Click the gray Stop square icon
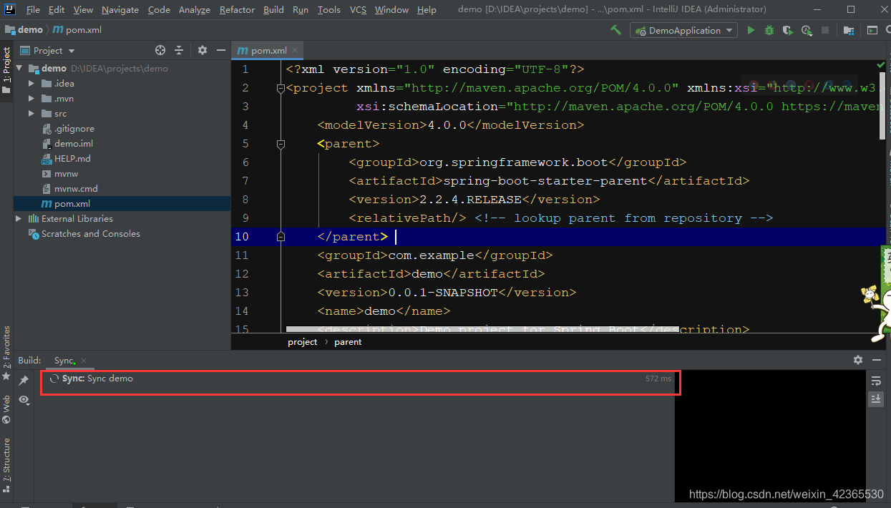Image resolution: width=891 pixels, height=508 pixels. click(825, 30)
